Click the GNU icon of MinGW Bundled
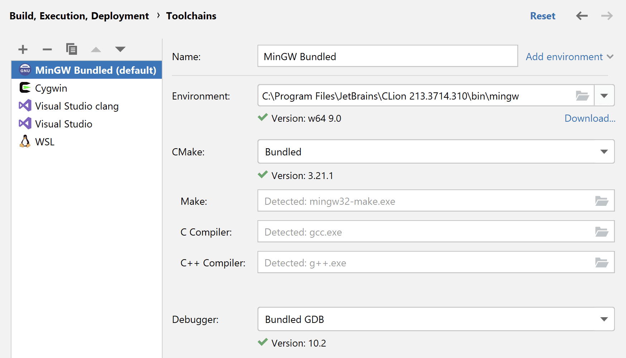This screenshot has height=358, width=626. (25, 70)
